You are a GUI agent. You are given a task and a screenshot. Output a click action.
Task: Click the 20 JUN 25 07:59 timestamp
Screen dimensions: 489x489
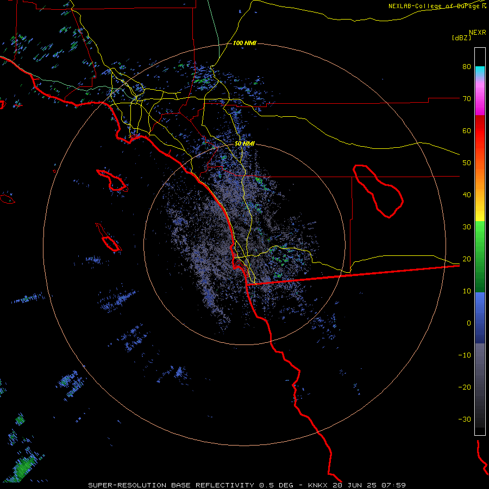tap(369, 485)
